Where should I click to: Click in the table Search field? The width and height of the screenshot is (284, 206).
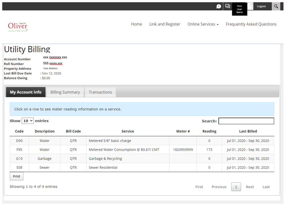click(246, 121)
